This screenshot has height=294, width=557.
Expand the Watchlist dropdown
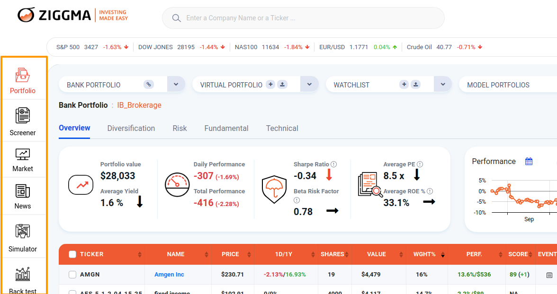pos(443,85)
